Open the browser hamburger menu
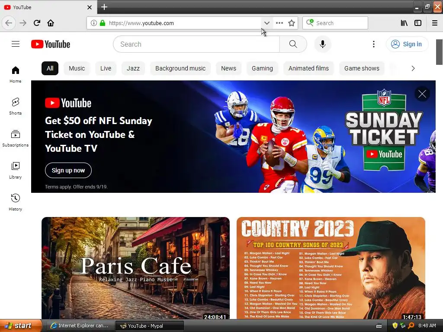The image size is (443, 332). [434, 23]
